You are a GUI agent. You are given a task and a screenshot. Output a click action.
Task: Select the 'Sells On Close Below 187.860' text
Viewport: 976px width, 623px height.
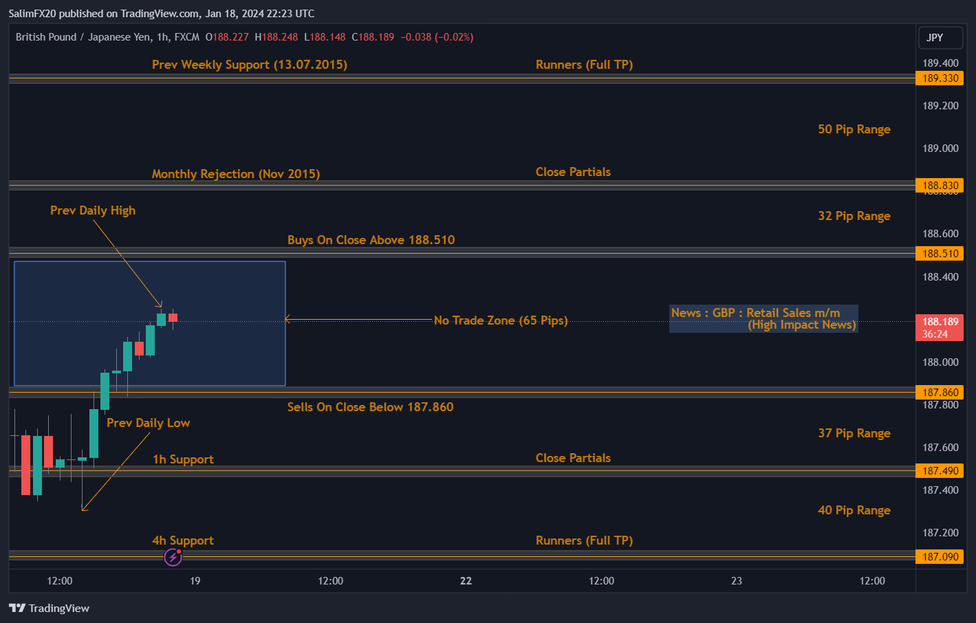(x=370, y=407)
